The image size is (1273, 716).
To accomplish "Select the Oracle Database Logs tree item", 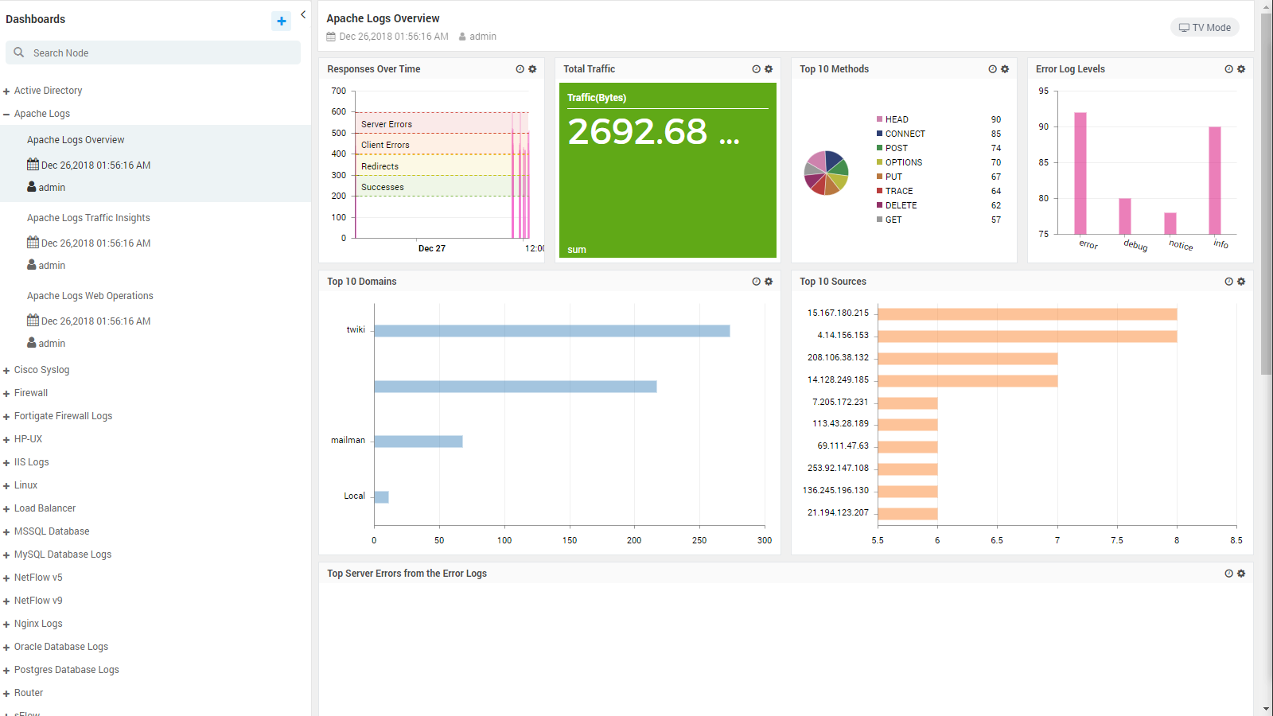I will [60, 647].
